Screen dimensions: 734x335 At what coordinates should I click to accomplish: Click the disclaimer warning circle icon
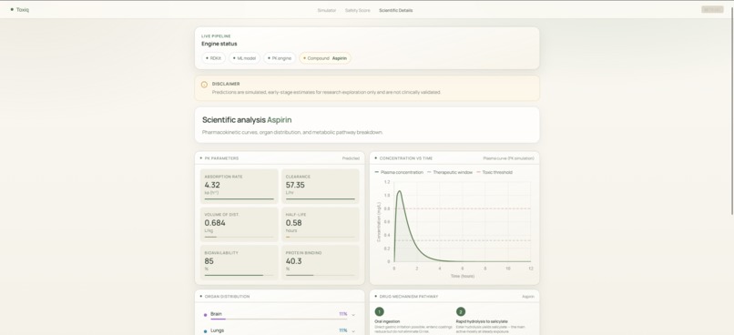click(x=204, y=85)
